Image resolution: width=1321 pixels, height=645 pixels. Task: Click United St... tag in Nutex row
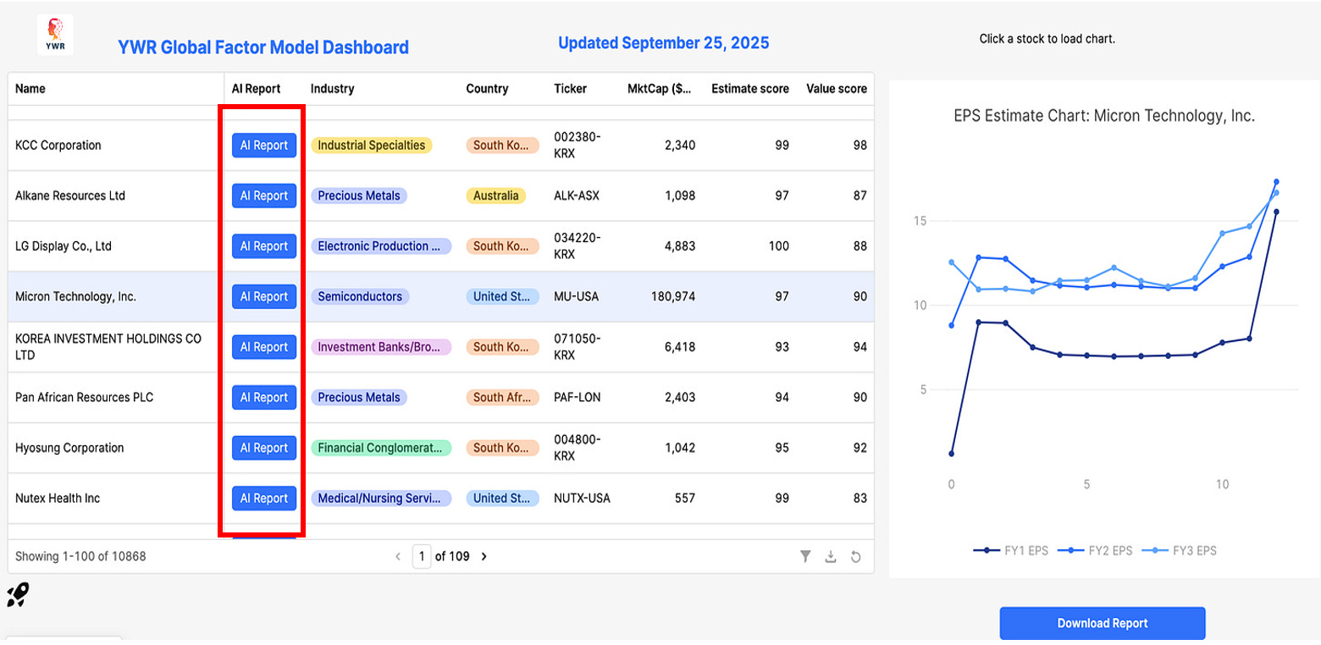click(x=502, y=498)
